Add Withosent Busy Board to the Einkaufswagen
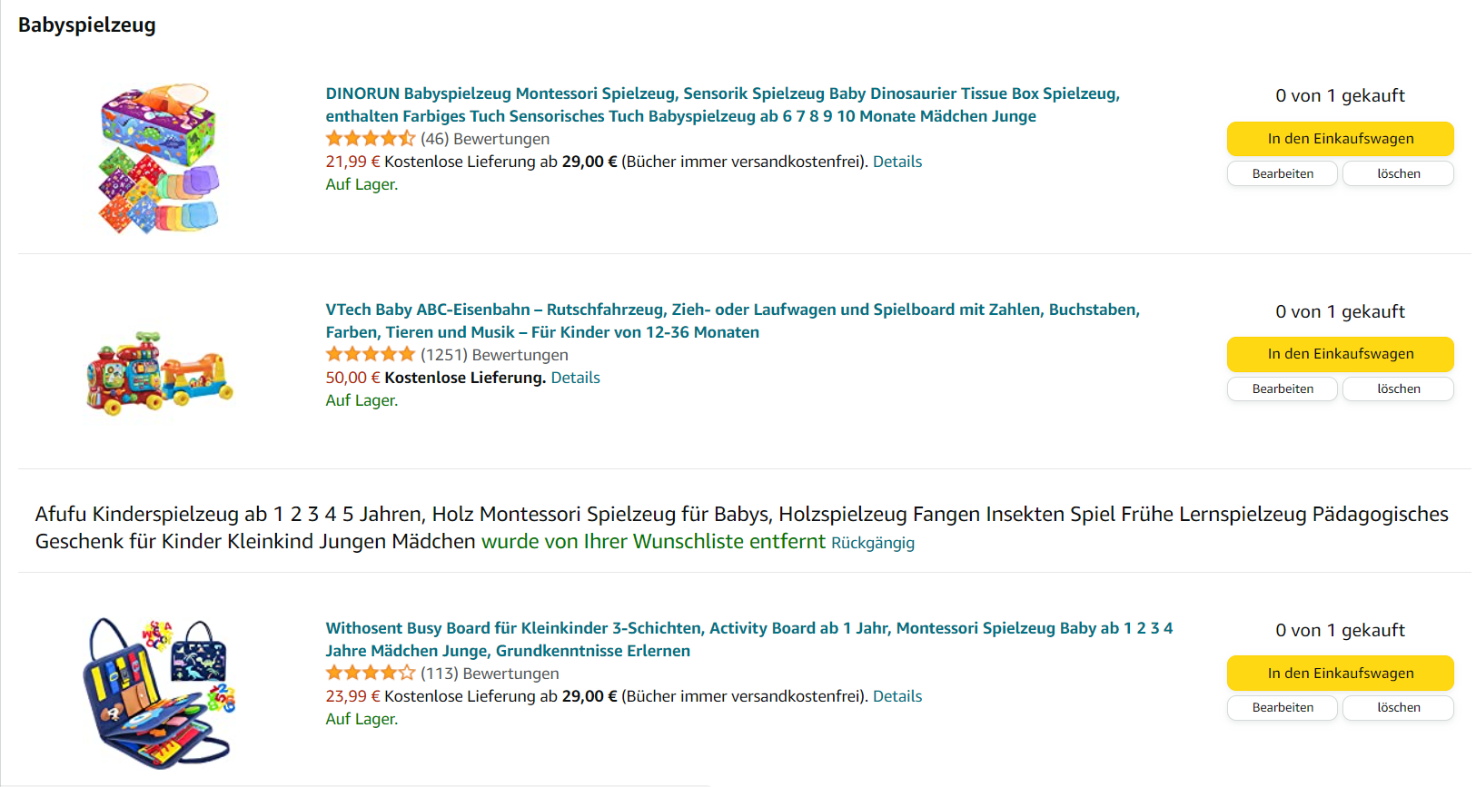This screenshot has height=787, width=1476. click(x=1341, y=674)
